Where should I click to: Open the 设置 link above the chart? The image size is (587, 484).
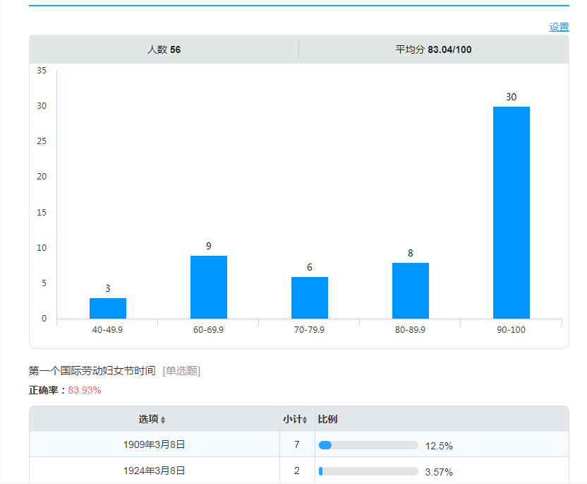(x=559, y=27)
